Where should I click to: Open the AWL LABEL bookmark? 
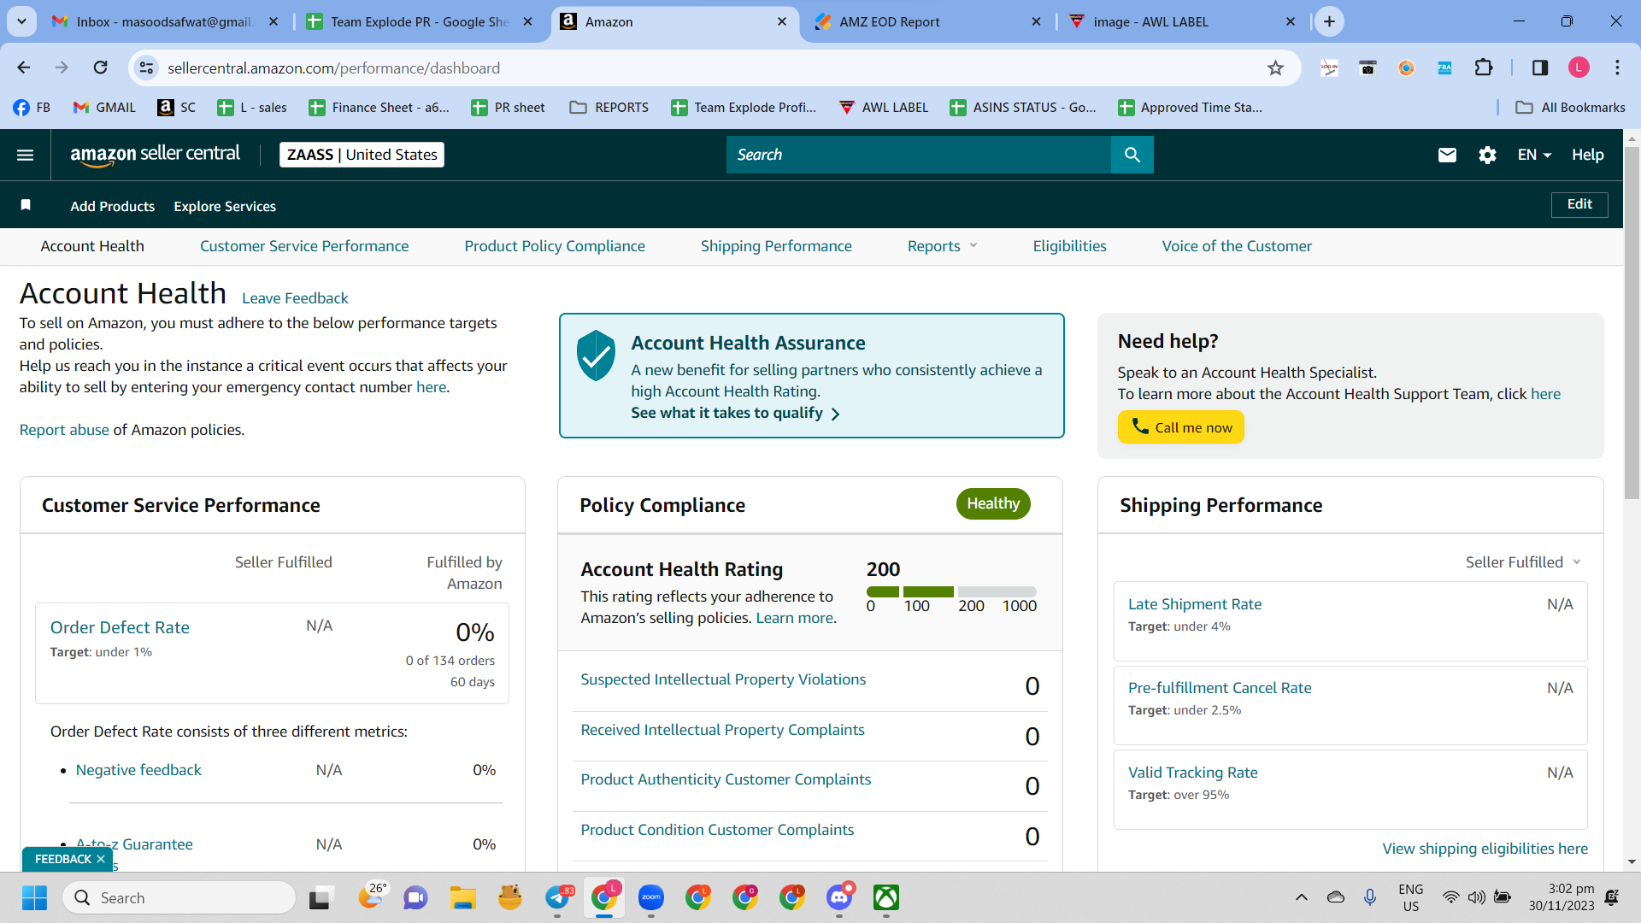pyautogui.click(x=883, y=108)
